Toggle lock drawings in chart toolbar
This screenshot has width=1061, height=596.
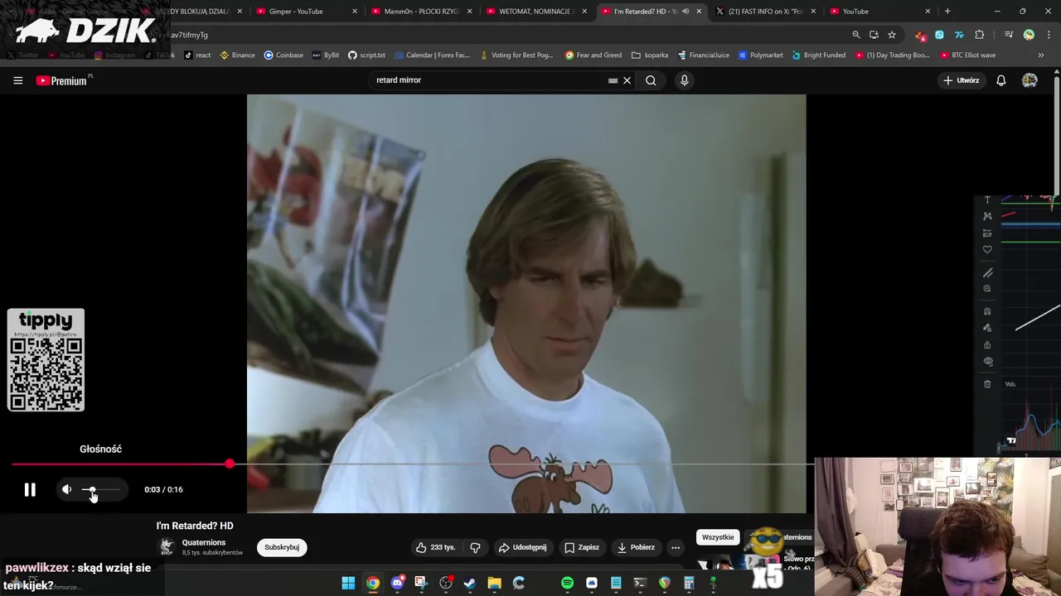tap(987, 344)
